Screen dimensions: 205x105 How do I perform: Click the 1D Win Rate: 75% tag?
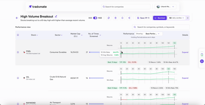(x=172, y=88)
